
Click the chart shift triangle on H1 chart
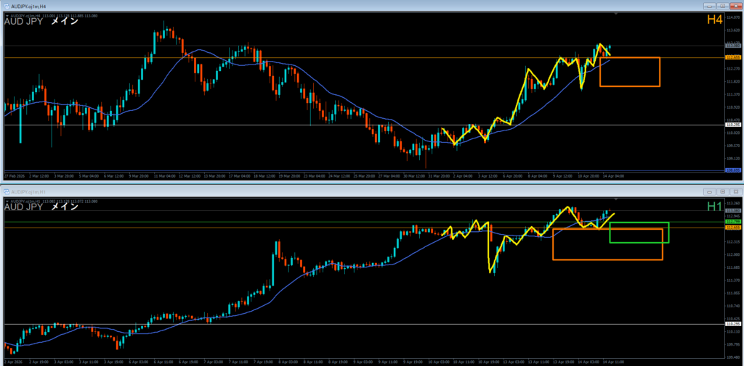[x=617, y=199]
